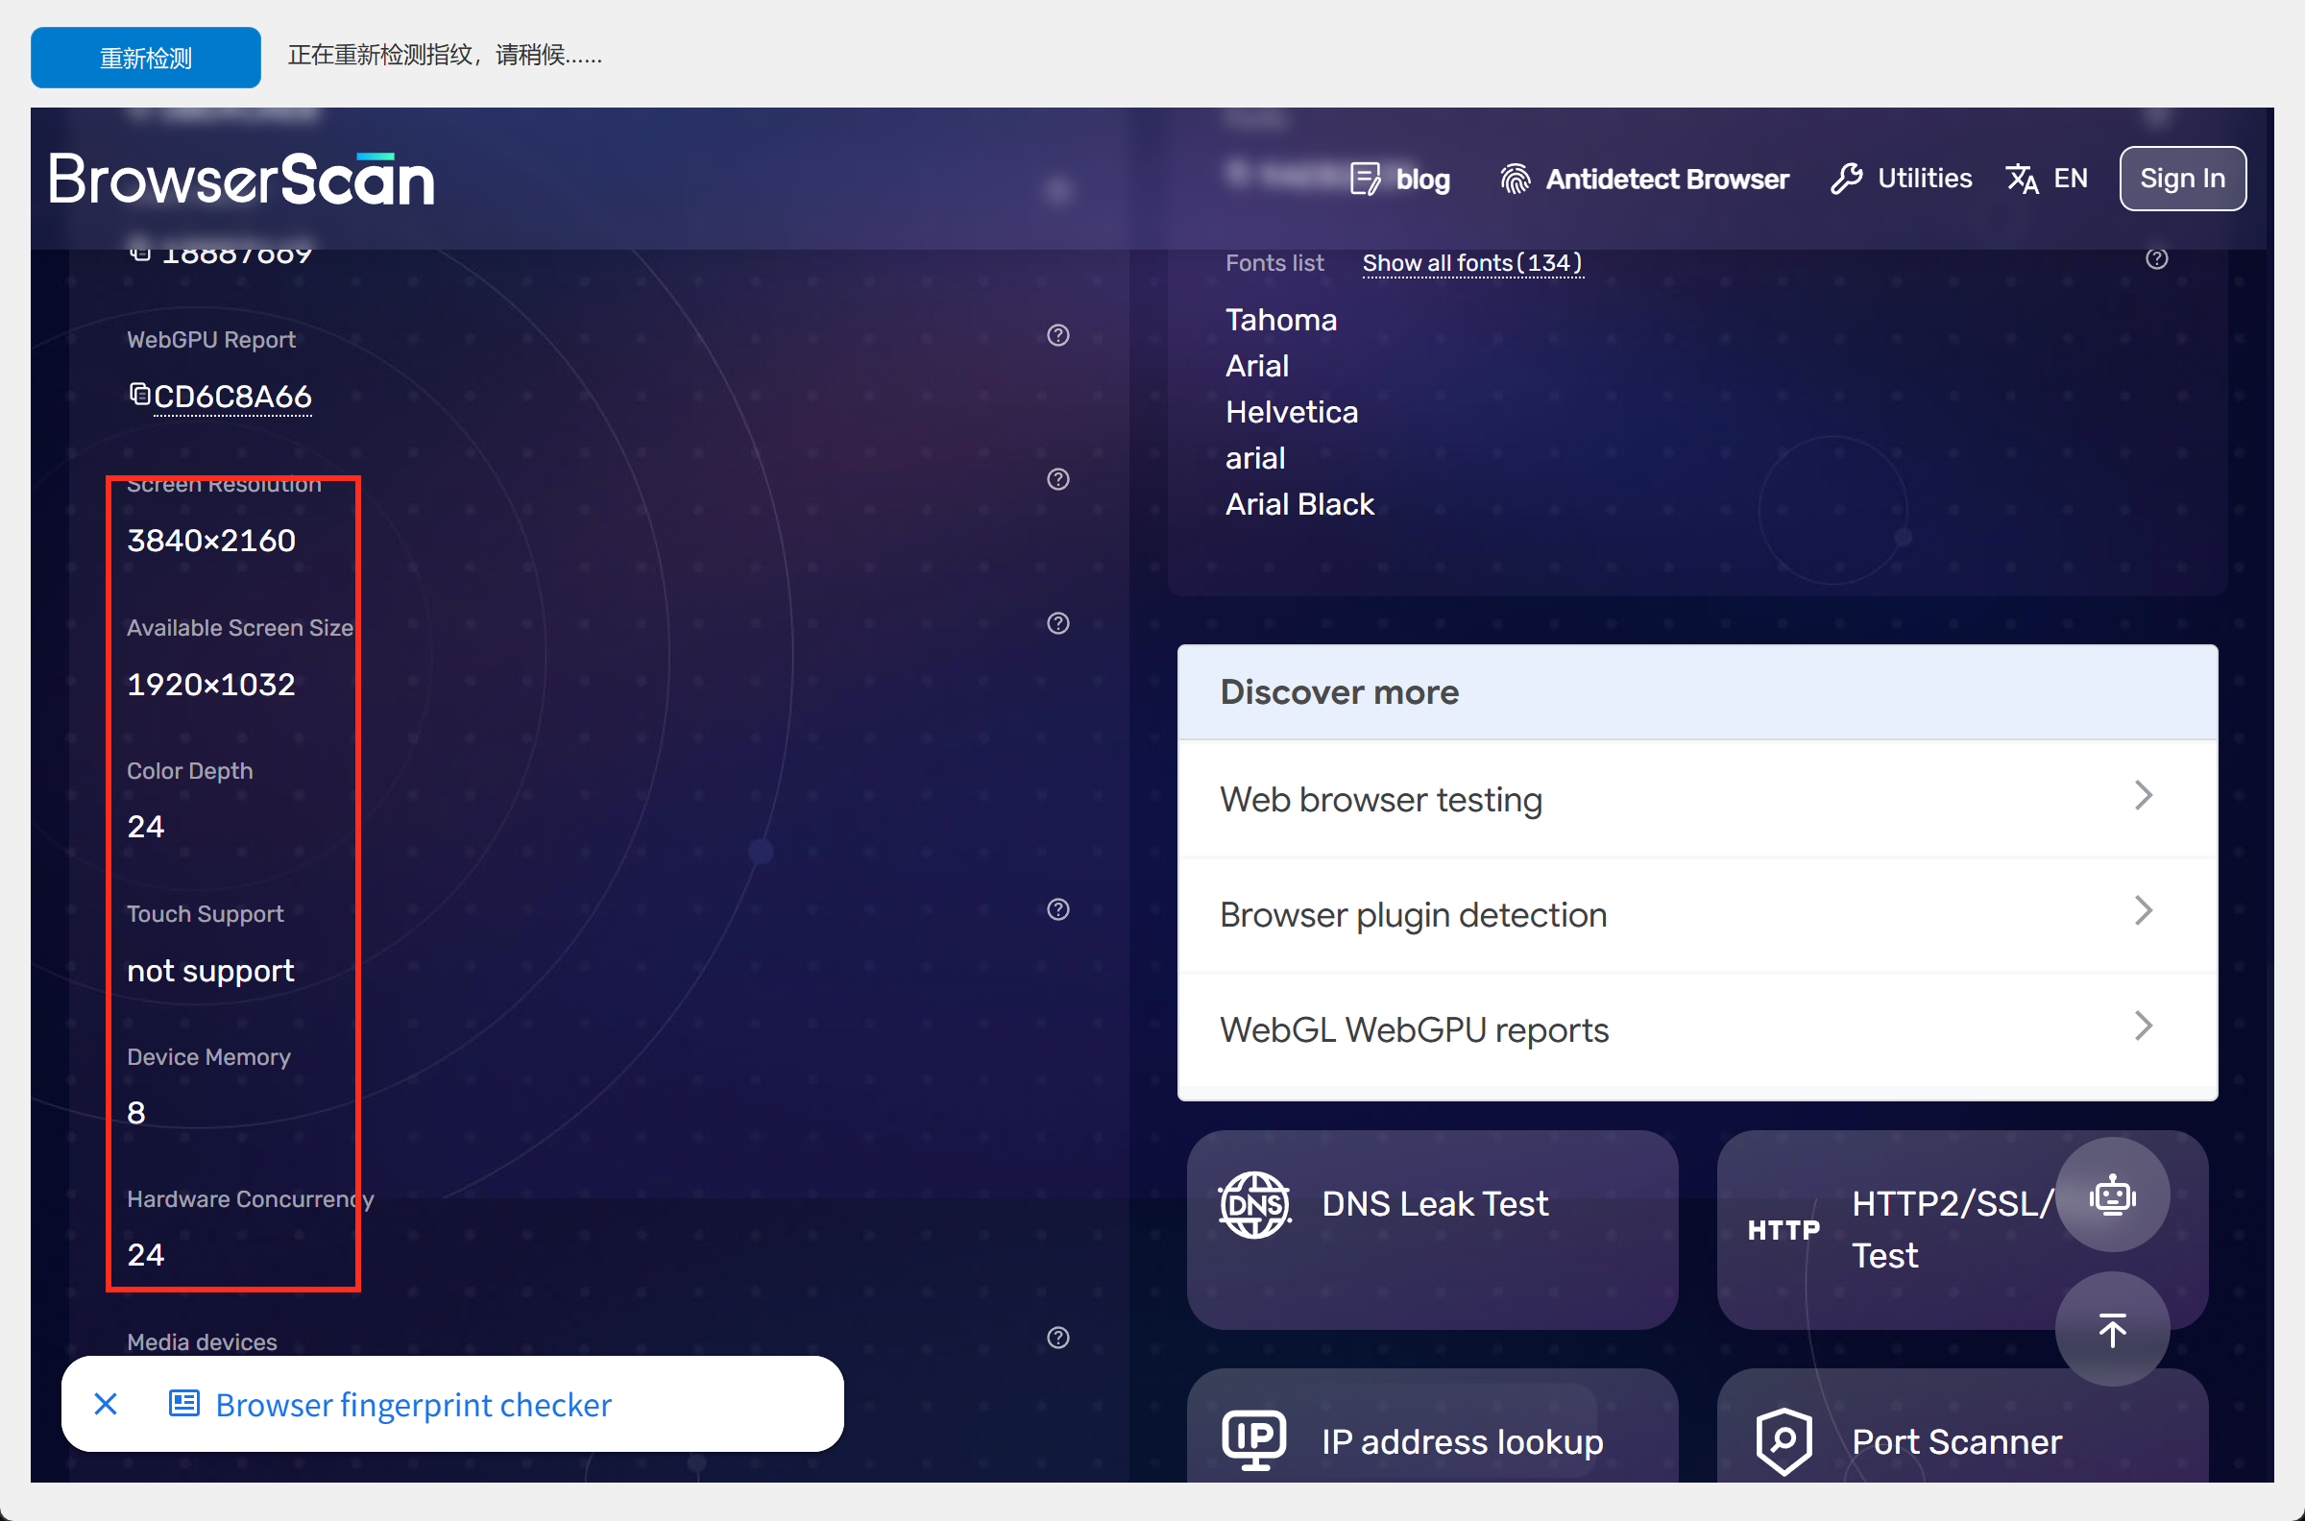Click the Sign In button
The width and height of the screenshot is (2305, 1521).
pyautogui.click(x=2182, y=179)
